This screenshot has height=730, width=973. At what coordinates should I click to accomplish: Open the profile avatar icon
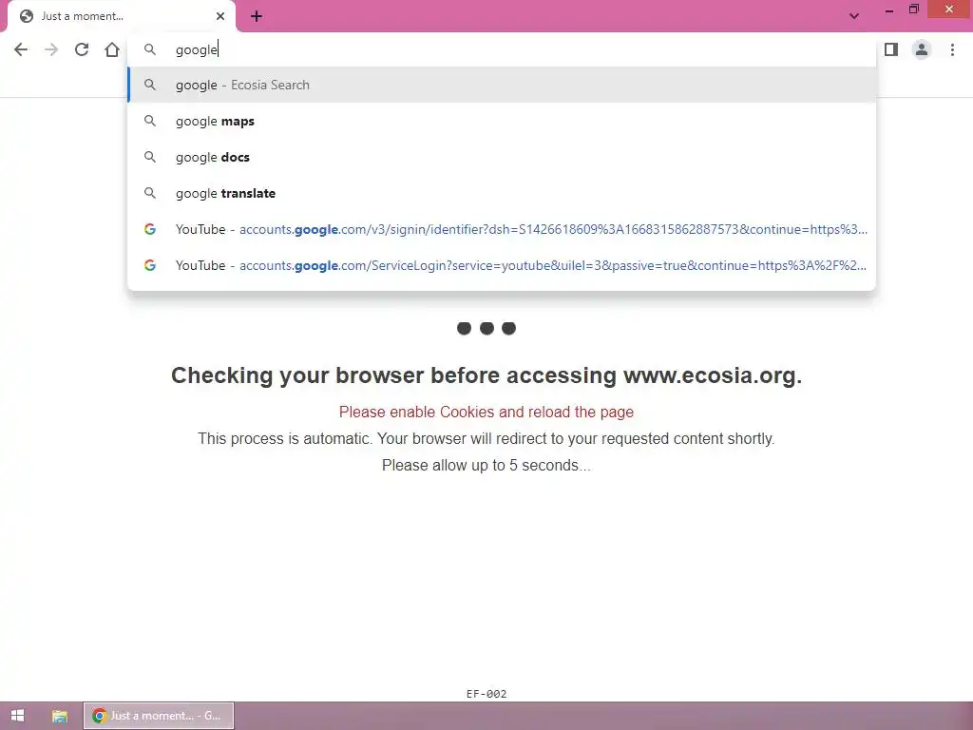tap(922, 49)
